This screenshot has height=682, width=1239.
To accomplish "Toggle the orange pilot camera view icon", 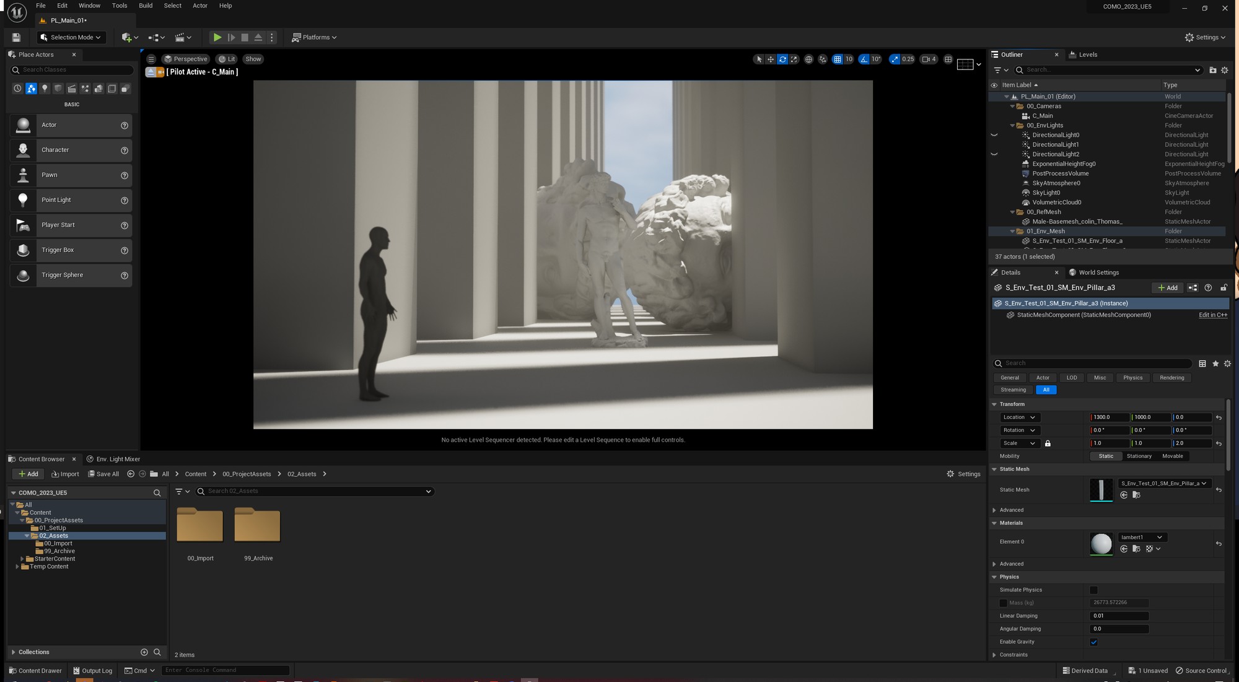I will [x=160, y=72].
